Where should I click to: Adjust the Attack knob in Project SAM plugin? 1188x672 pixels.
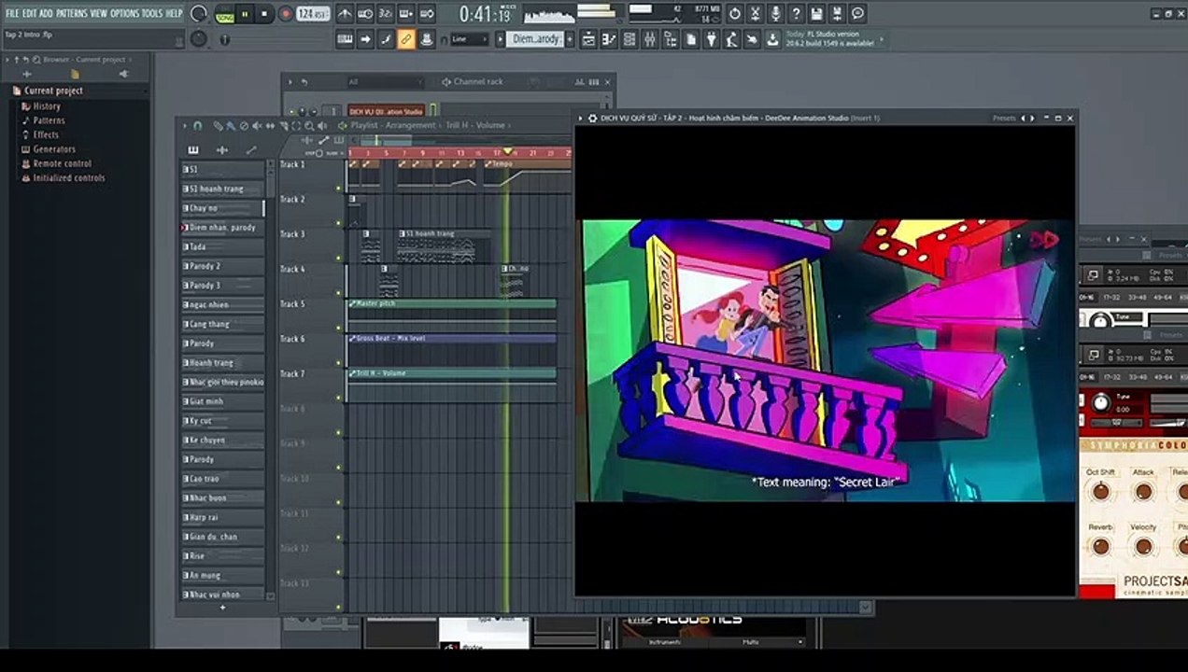(x=1143, y=490)
